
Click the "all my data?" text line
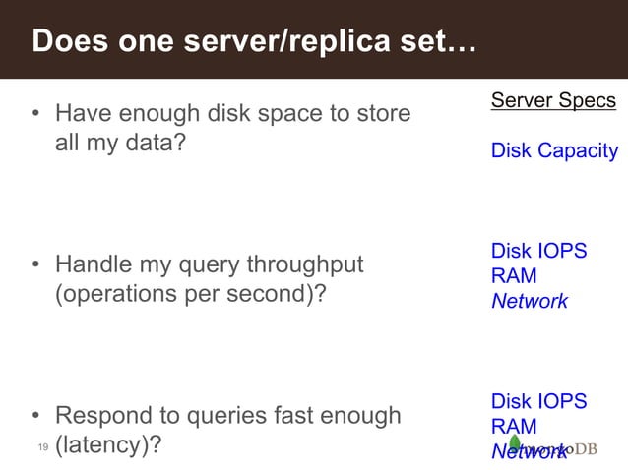coord(120,143)
